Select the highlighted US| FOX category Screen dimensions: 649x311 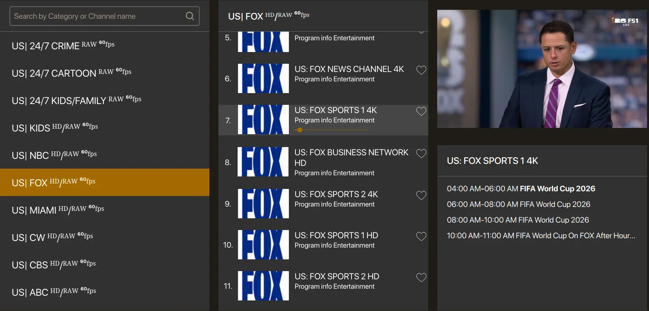pos(105,182)
